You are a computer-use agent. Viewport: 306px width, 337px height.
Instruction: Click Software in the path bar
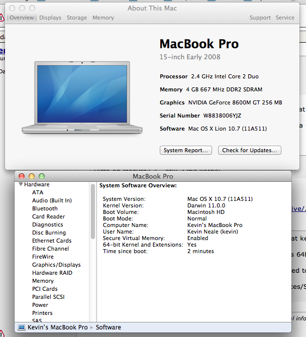pos(109,327)
